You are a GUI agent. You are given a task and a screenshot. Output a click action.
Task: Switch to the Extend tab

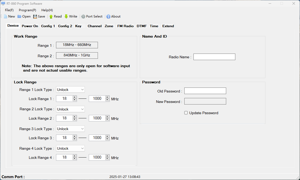coord(168,26)
